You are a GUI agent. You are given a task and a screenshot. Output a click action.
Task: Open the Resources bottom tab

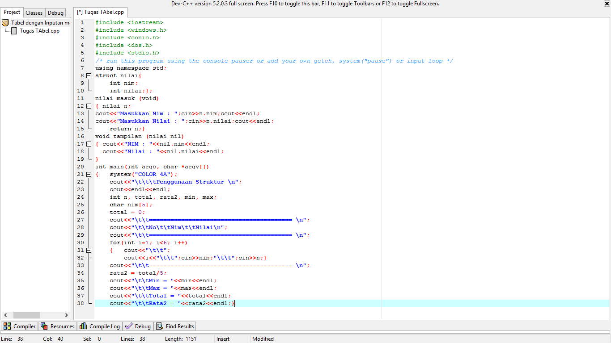58,326
